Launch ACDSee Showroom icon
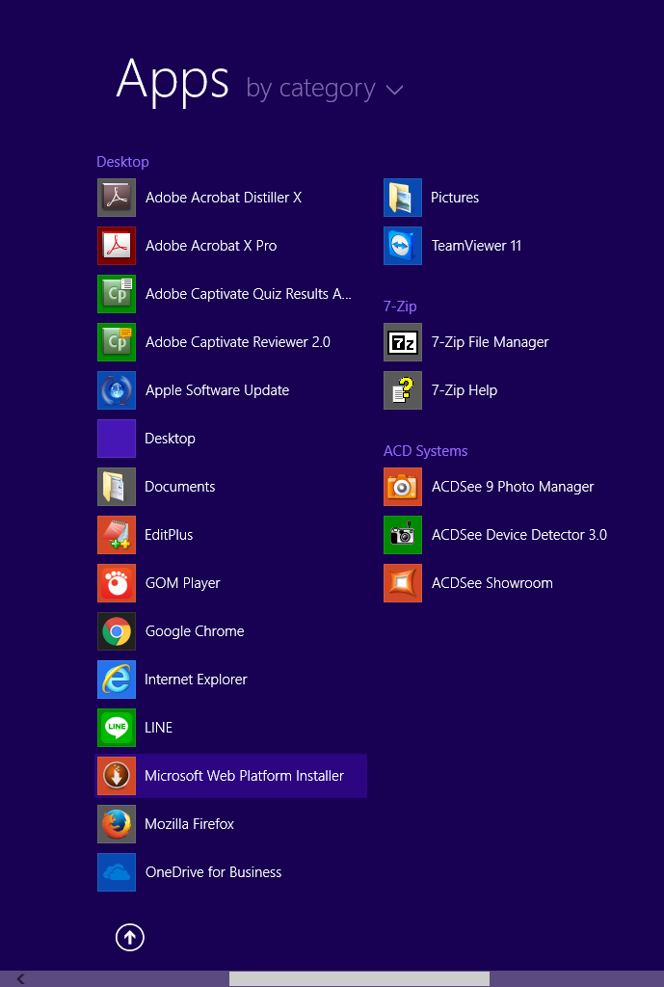Viewport: 664px width, 987px height. 403,583
